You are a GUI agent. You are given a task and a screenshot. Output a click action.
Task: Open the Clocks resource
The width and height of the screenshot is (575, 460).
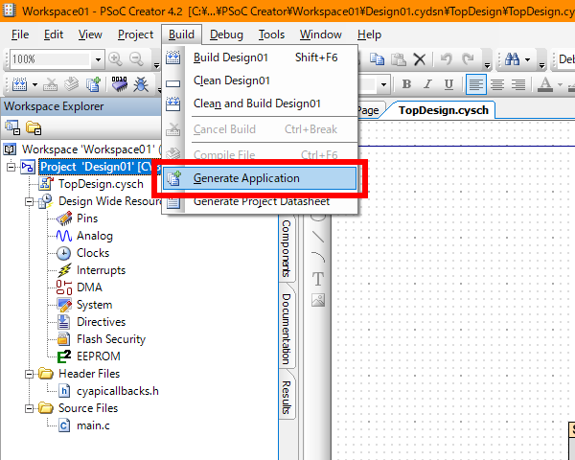click(93, 253)
